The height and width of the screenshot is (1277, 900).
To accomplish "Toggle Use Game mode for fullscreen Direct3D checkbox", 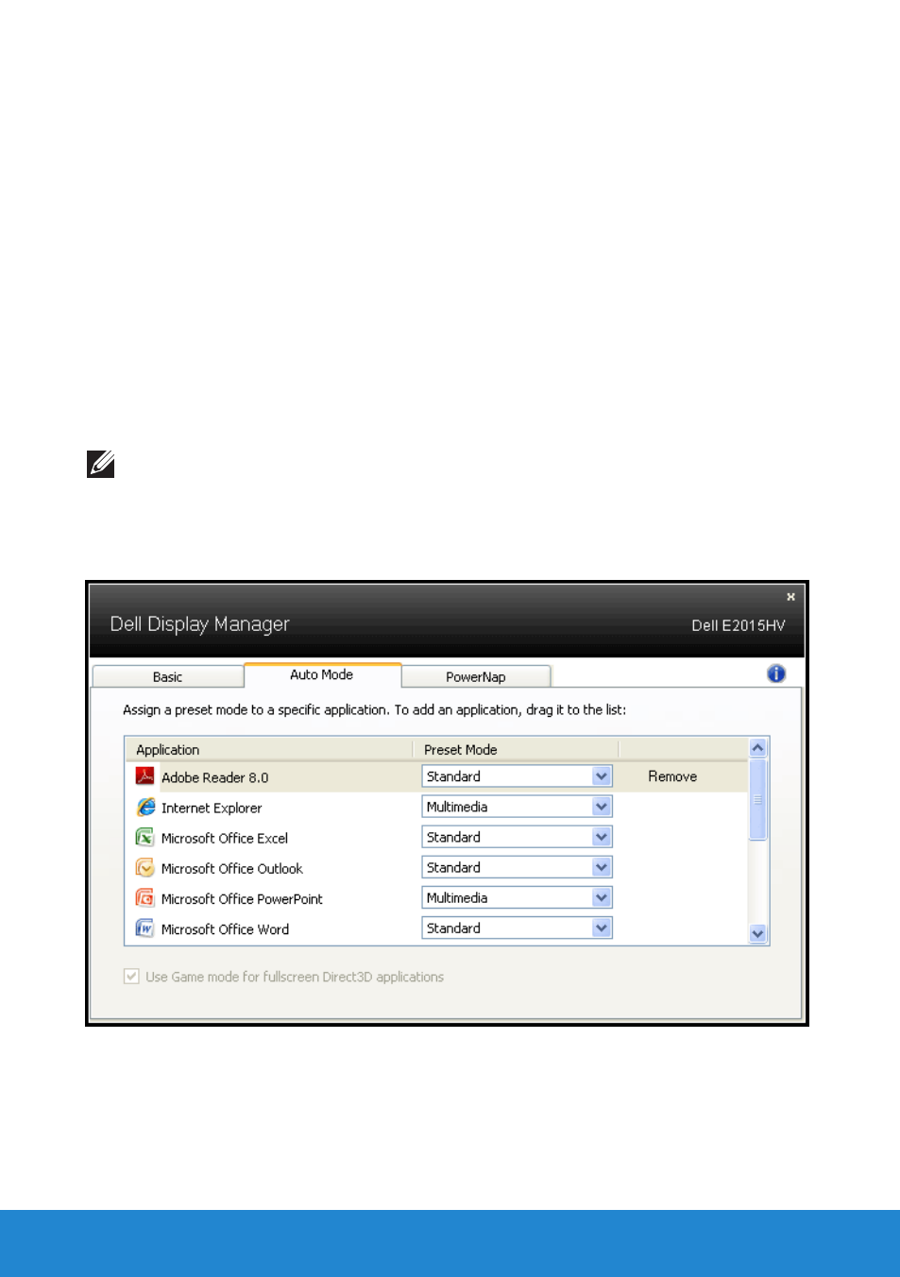I will 132,977.
